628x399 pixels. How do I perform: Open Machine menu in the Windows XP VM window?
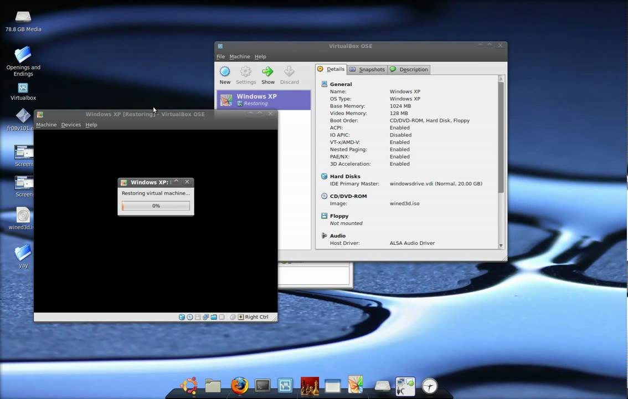pyautogui.click(x=46, y=125)
